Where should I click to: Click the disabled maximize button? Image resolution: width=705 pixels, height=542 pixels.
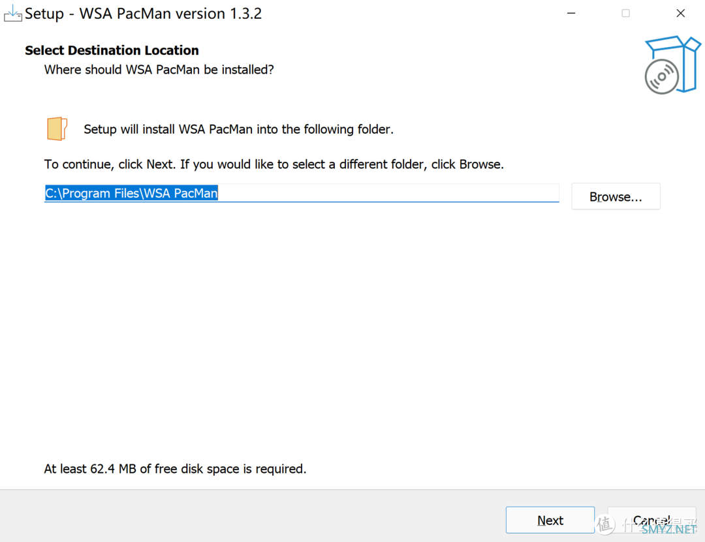click(625, 13)
